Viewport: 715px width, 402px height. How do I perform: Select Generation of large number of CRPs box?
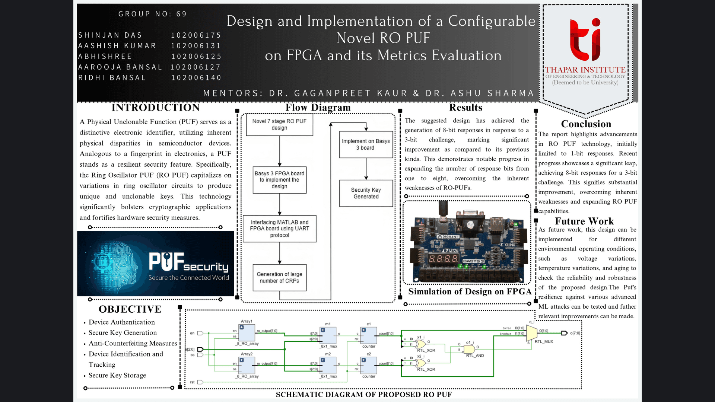[x=279, y=278]
